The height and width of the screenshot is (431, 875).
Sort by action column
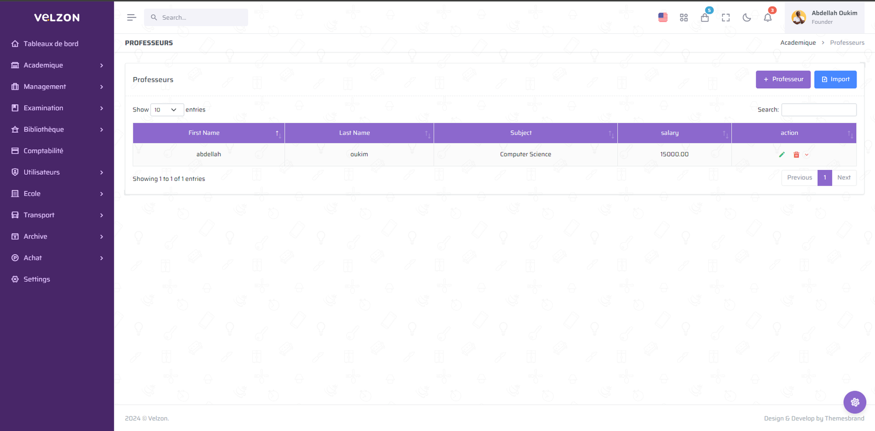794,133
